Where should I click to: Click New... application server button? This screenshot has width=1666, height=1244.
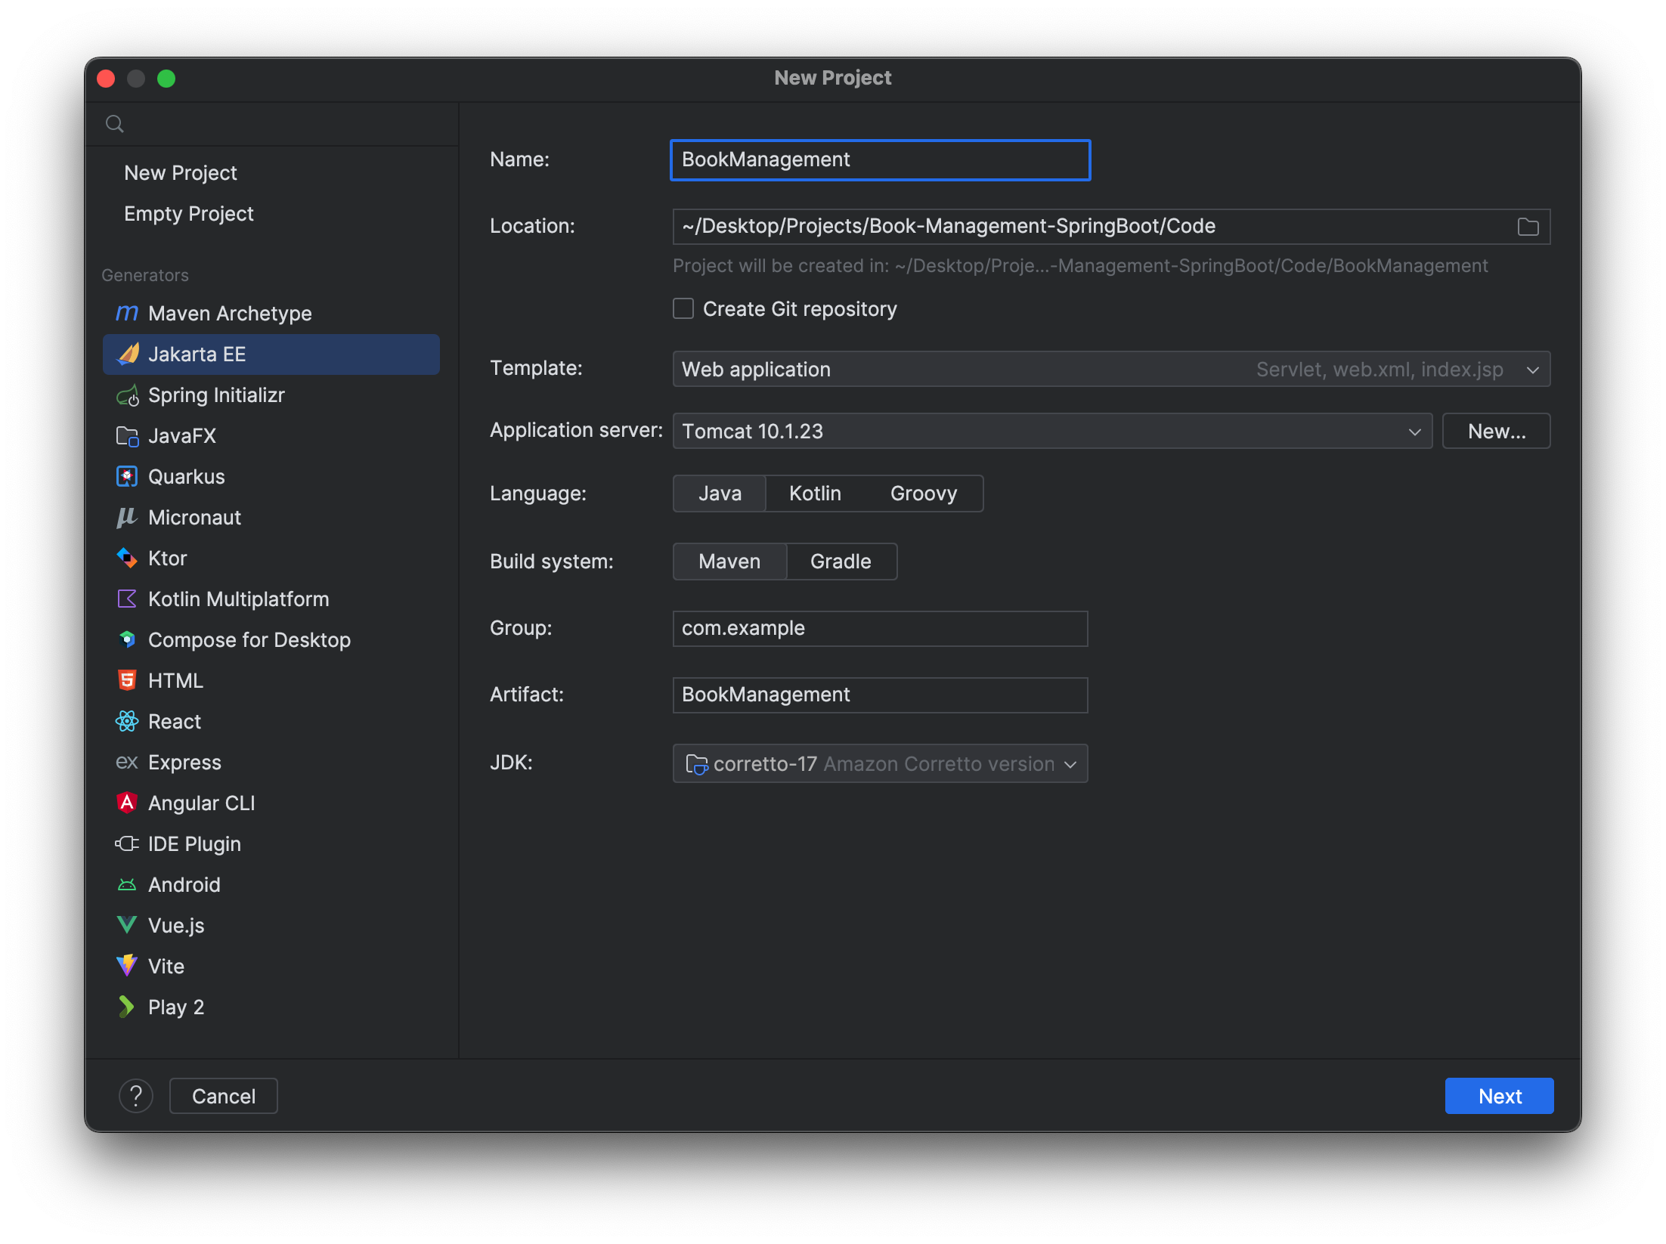coord(1496,432)
